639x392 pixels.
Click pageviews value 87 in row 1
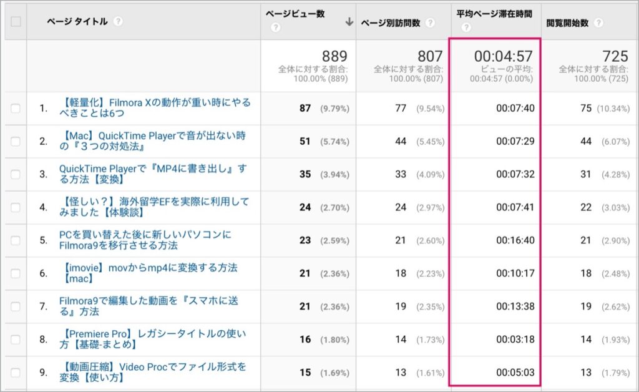[x=305, y=108]
